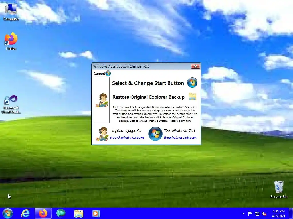This screenshot has width=293, height=219.
Task: Open the Action Center flag tray icon
Action: 250,214
